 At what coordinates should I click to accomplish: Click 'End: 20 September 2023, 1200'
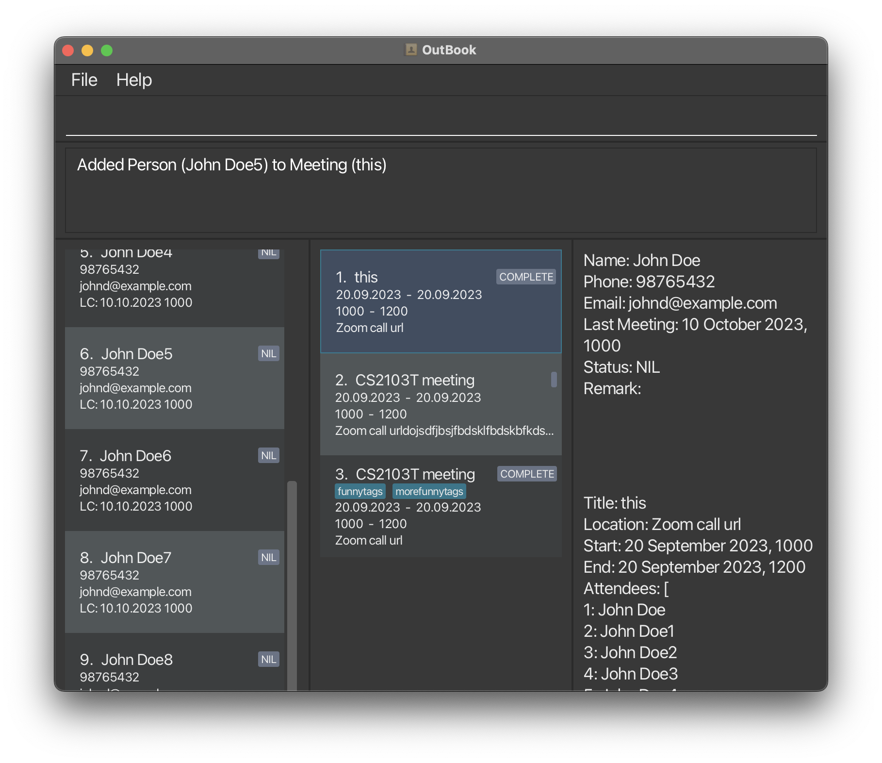[694, 567]
